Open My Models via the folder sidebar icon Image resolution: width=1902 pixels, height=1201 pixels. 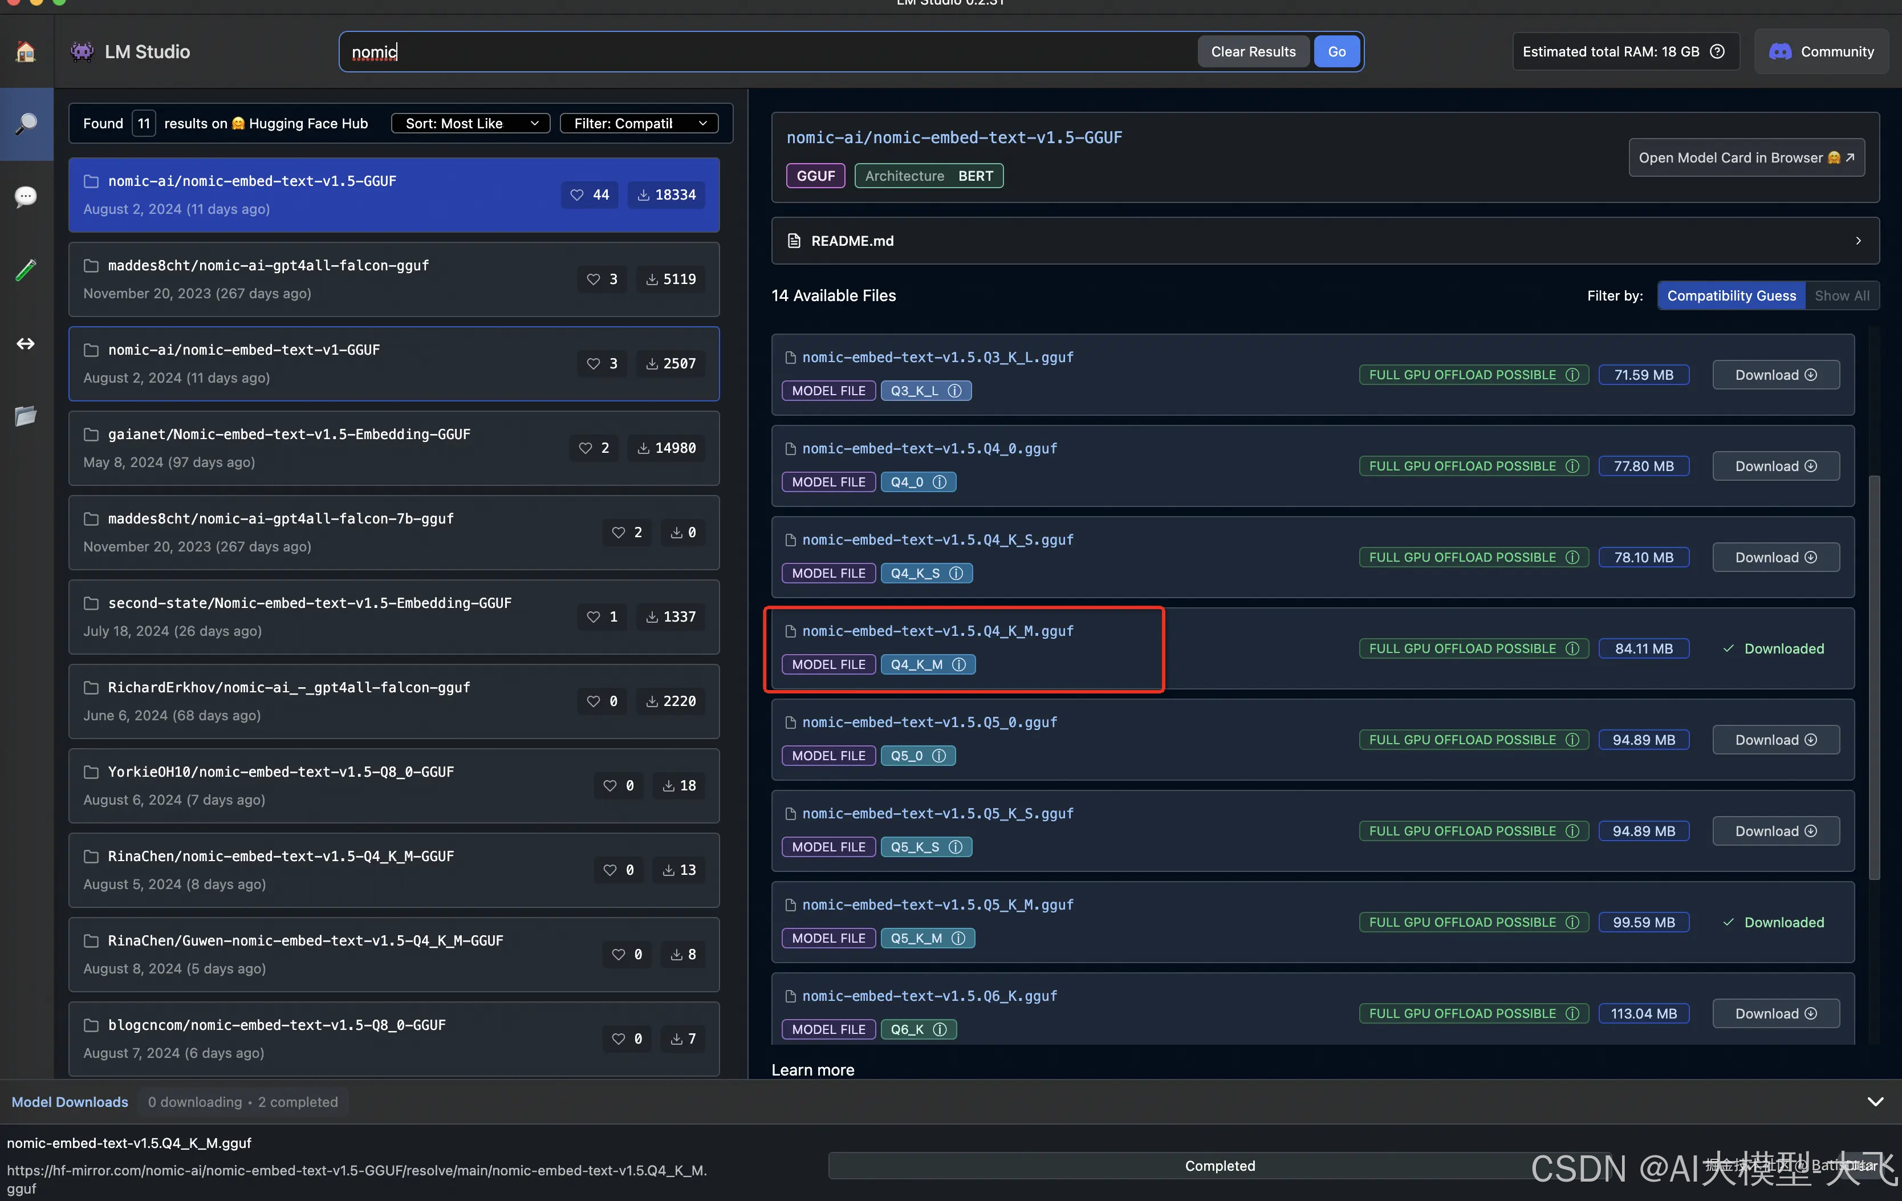(26, 416)
